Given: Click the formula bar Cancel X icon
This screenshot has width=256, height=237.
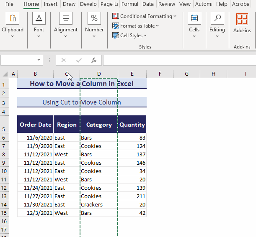Looking at the screenshot, I should point(64,60).
